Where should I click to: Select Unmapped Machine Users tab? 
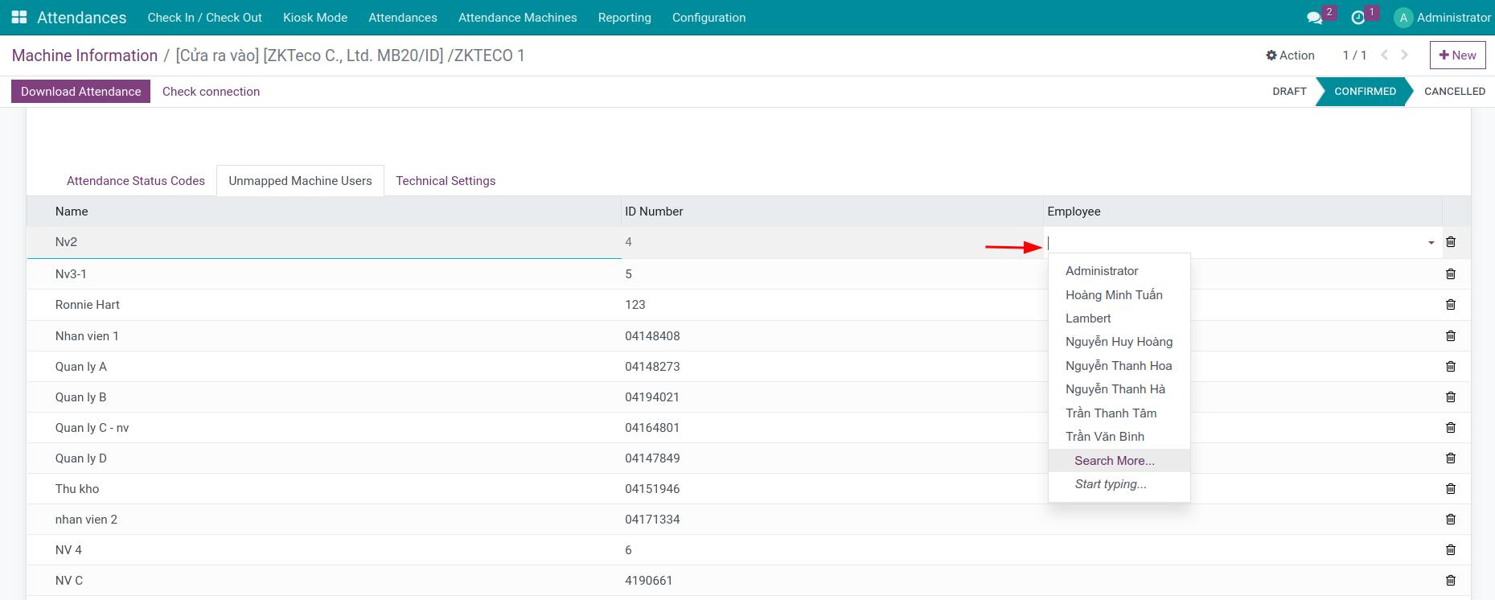[300, 181]
